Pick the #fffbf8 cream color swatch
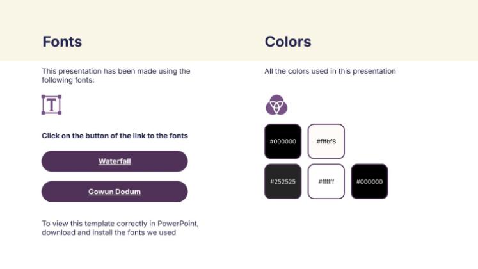 click(326, 141)
